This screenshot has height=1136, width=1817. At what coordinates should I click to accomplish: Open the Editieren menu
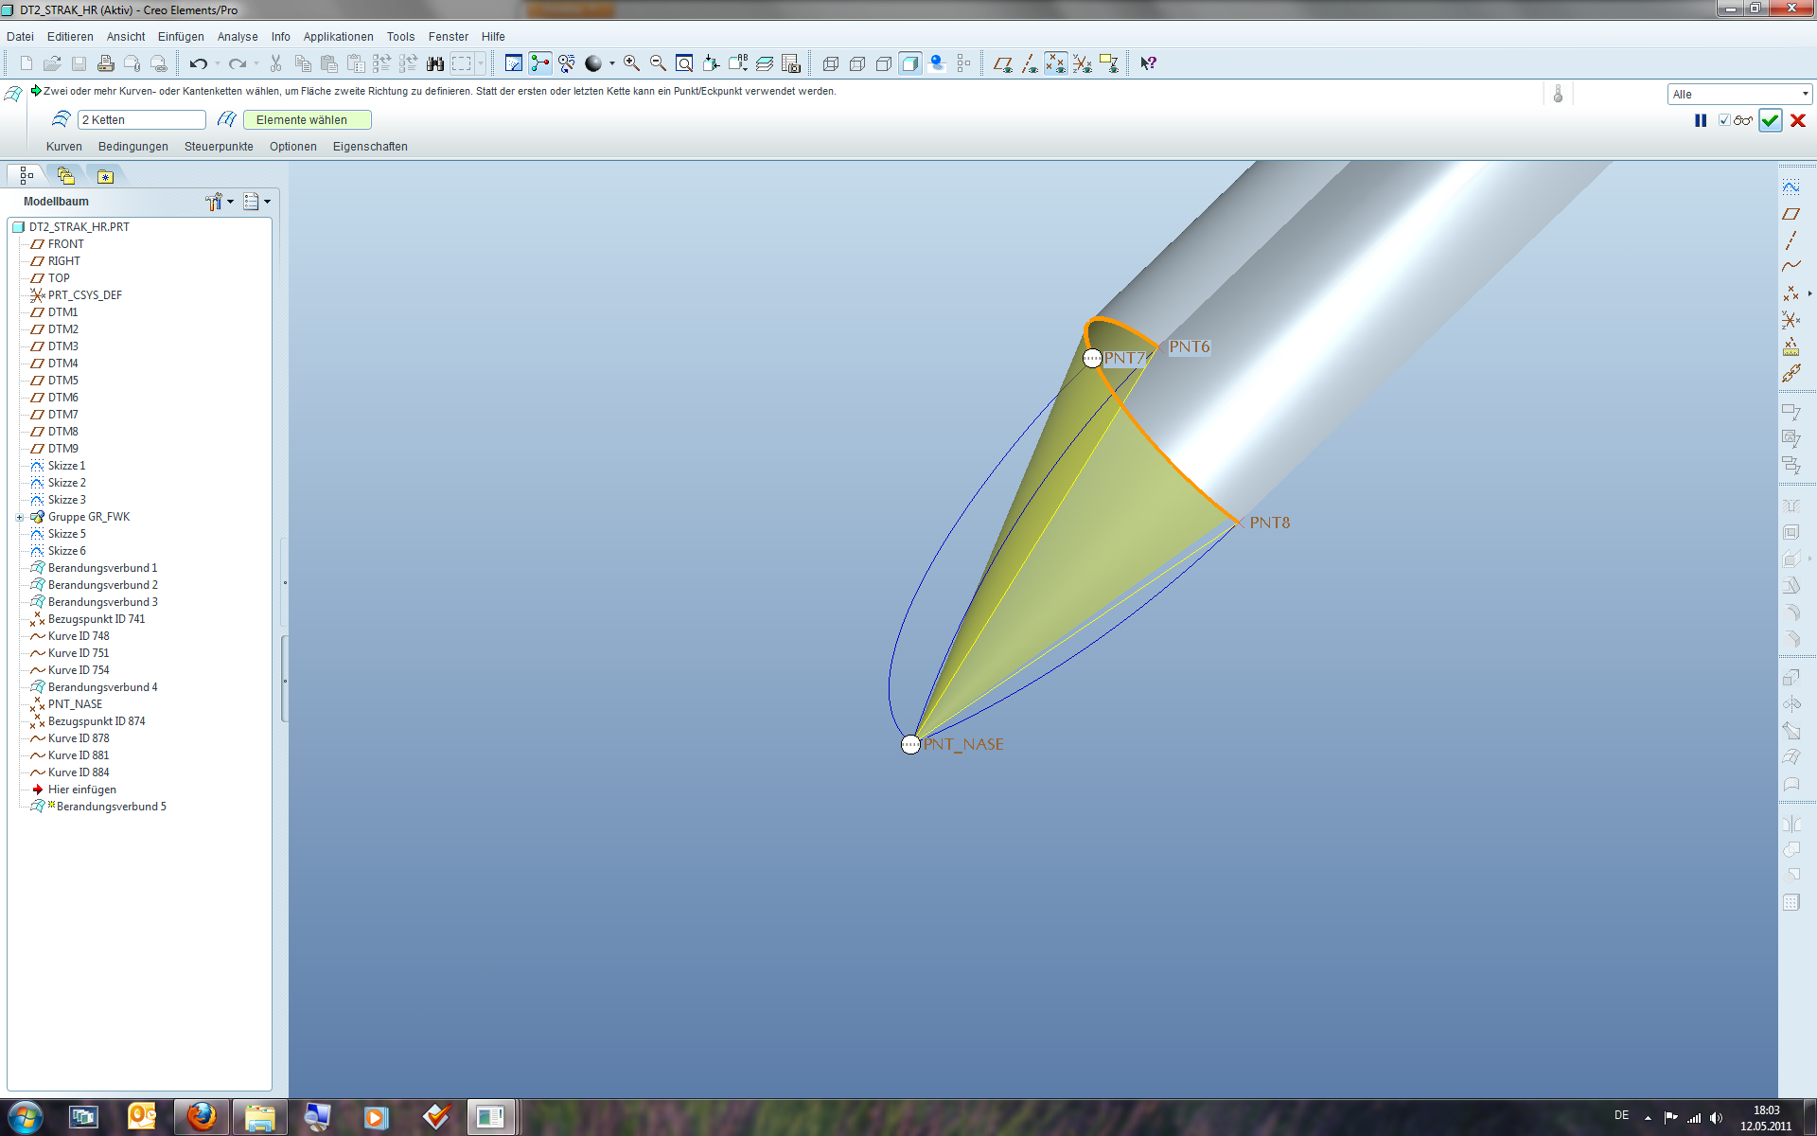coord(70,37)
